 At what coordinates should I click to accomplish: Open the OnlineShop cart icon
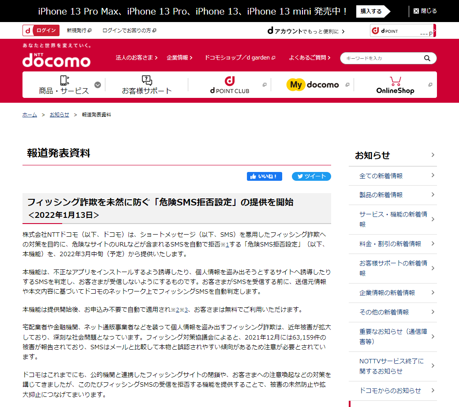(395, 81)
